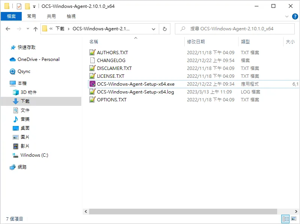Click the 2023/3/13 上午 11:09 date cell
300x224 pixels.
[x=209, y=92]
